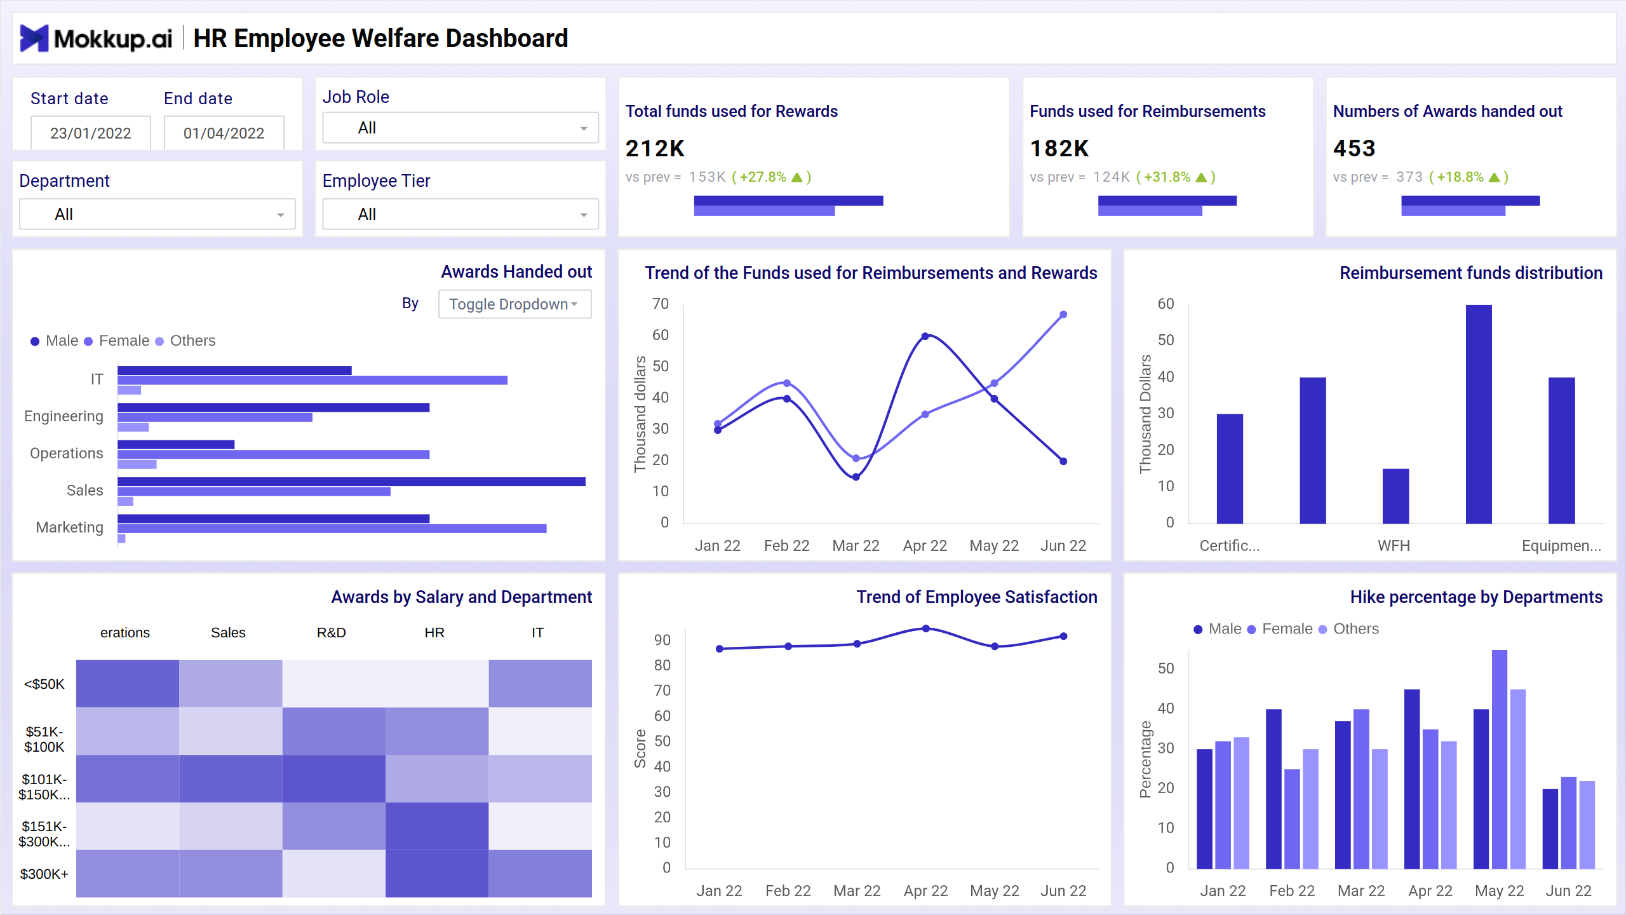This screenshot has height=915, width=1626.
Task: Select the Jan 22 satisfaction point
Action: coord(720,649)
